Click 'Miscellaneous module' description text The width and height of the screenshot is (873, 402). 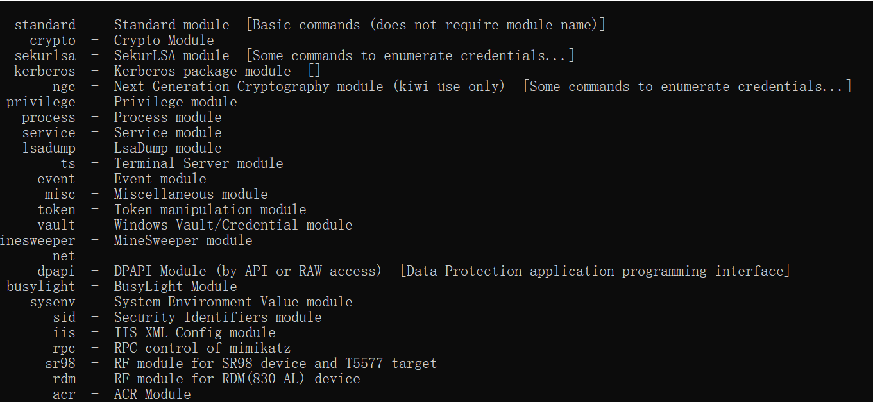pos(191,194)
